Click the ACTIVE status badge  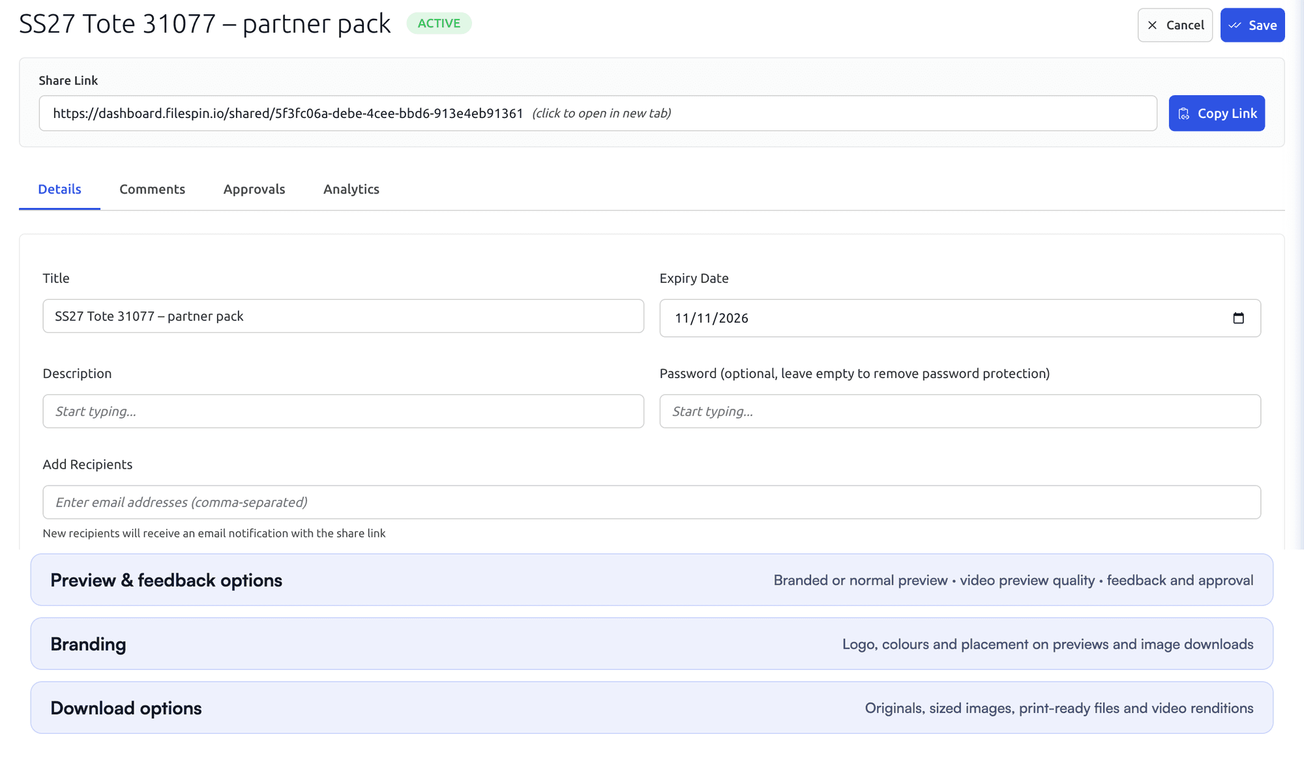pos(439,23)
